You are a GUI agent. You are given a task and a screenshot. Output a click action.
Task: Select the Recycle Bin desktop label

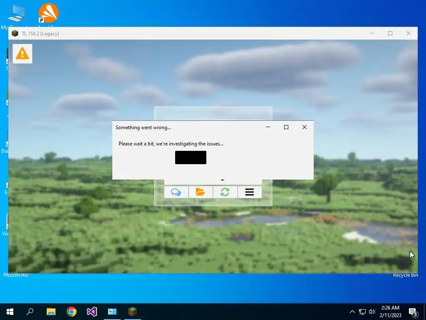click(x=405, y=275)
